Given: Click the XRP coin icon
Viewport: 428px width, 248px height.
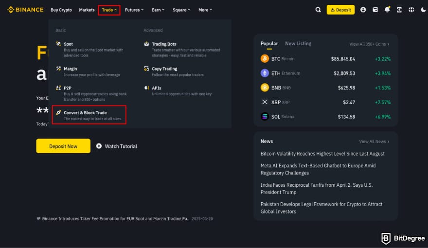Looking at the screenshot, I should click(x=265, y=102).
